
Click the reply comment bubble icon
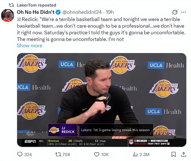click(20, 154)
